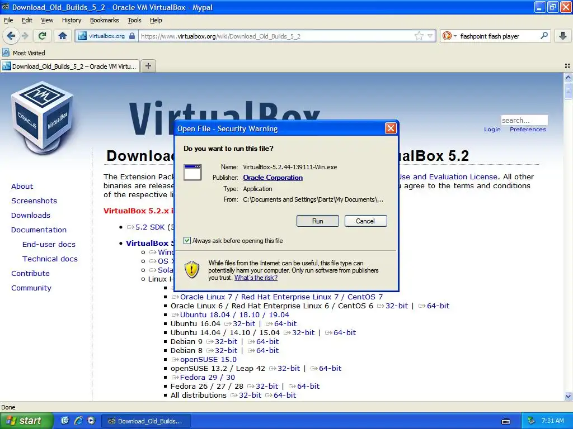Click the Forward arrow button

pos(25,36)
